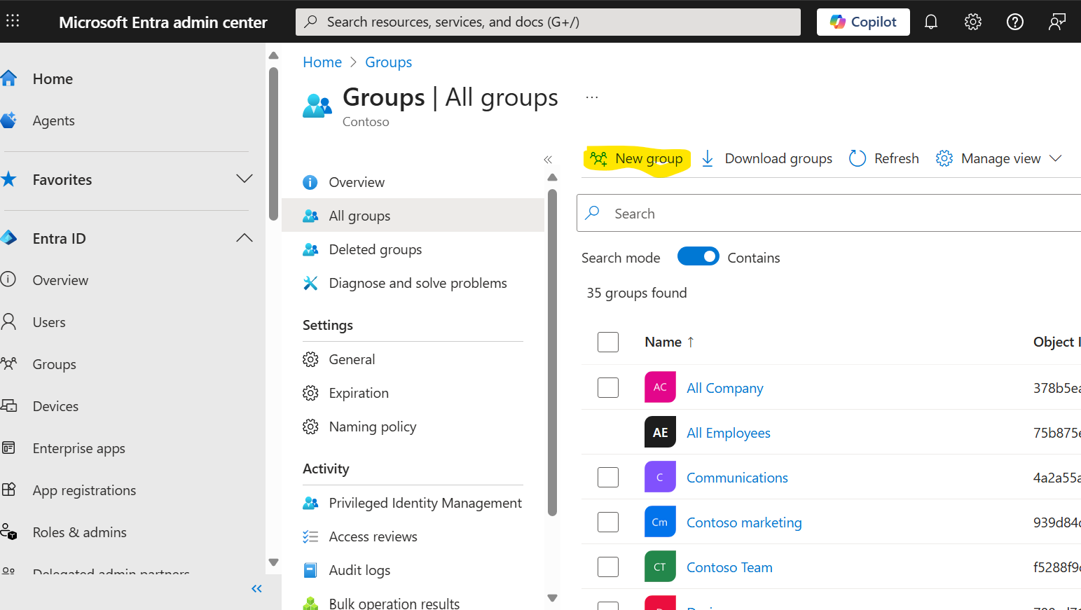
Task: Open the feedback icon in top bar
Action: pyautogui.click(x=1057, y=22)
